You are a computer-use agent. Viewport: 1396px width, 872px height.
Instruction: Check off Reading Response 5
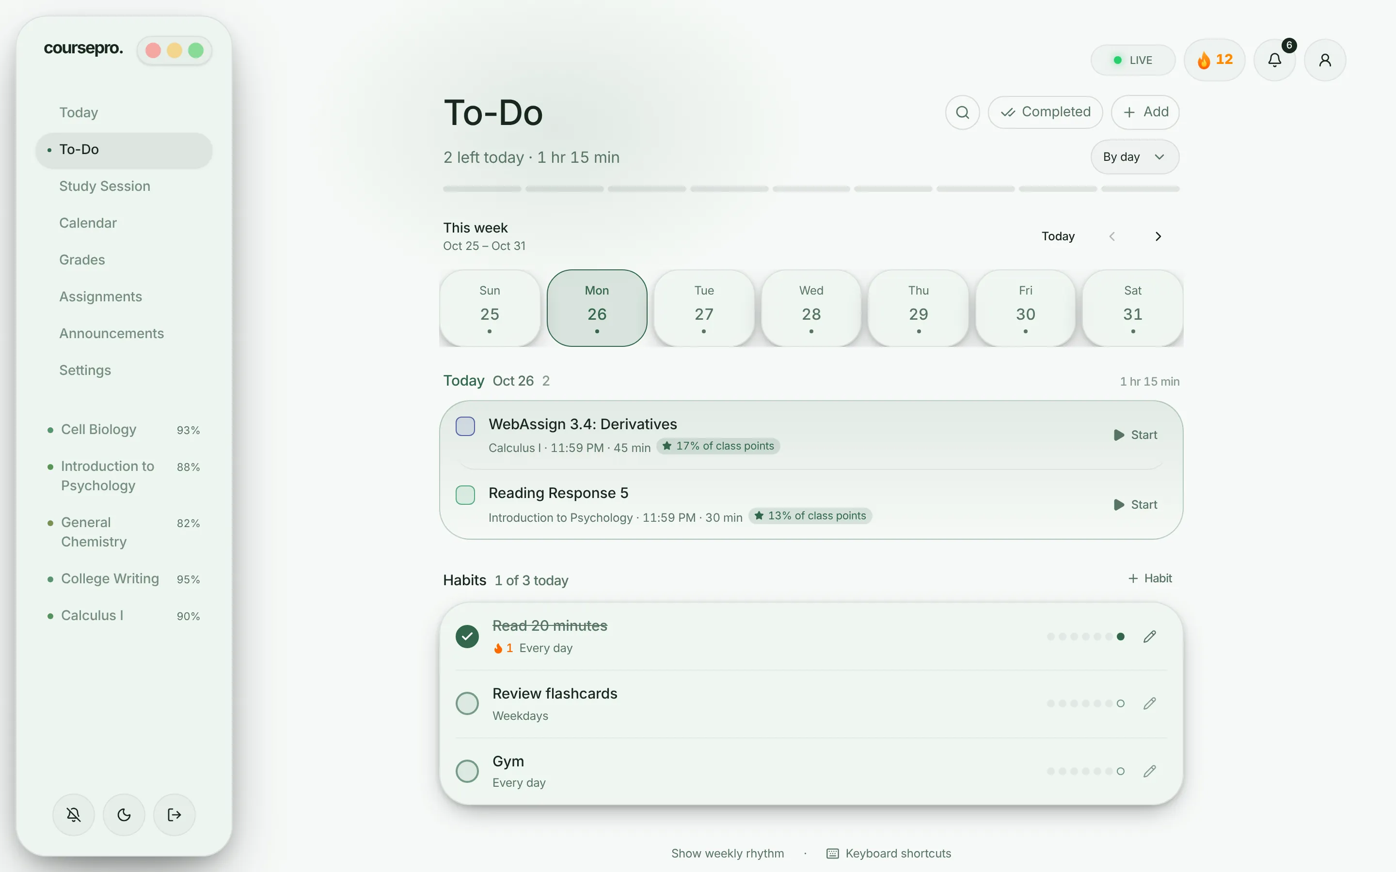click(465, 495)
